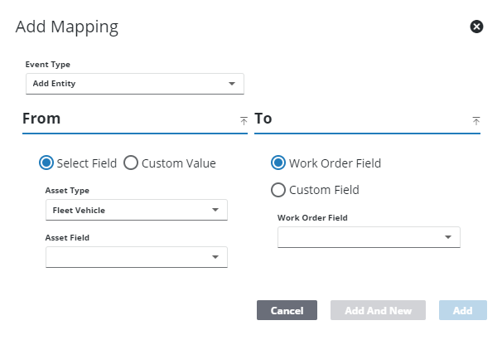Click the Add button
The image size is (502, 340).
pyautogui.click(x=462, y=311)
